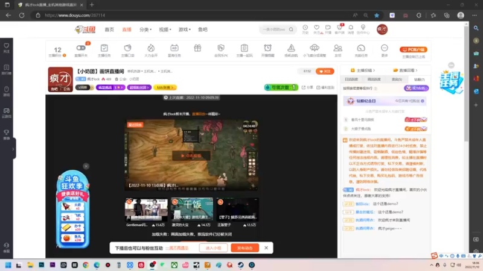This screenshot has height=271, width=483.
Task: Open the followed heart icon in header
Action: click(316, 27)
